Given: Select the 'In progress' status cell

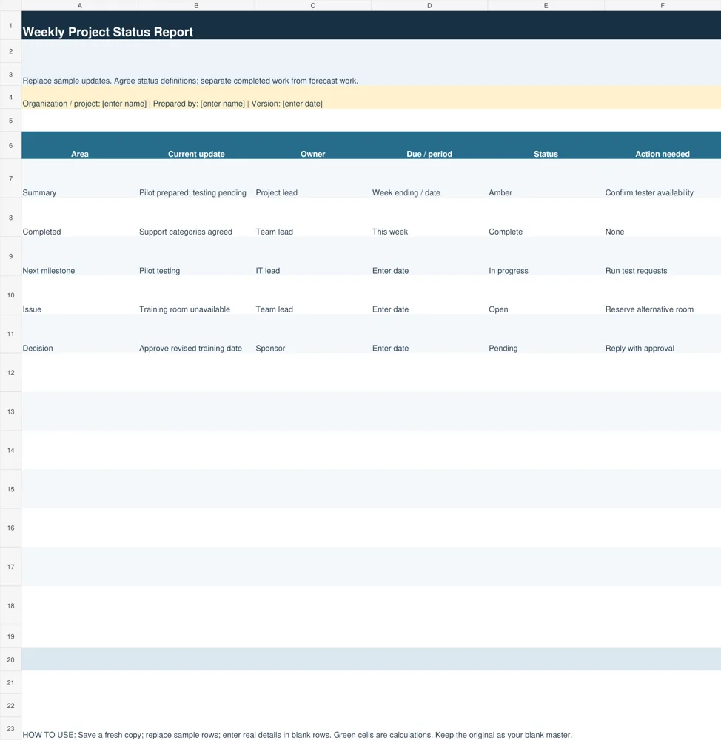Looking at the screenshot, I should coord(546,256).
